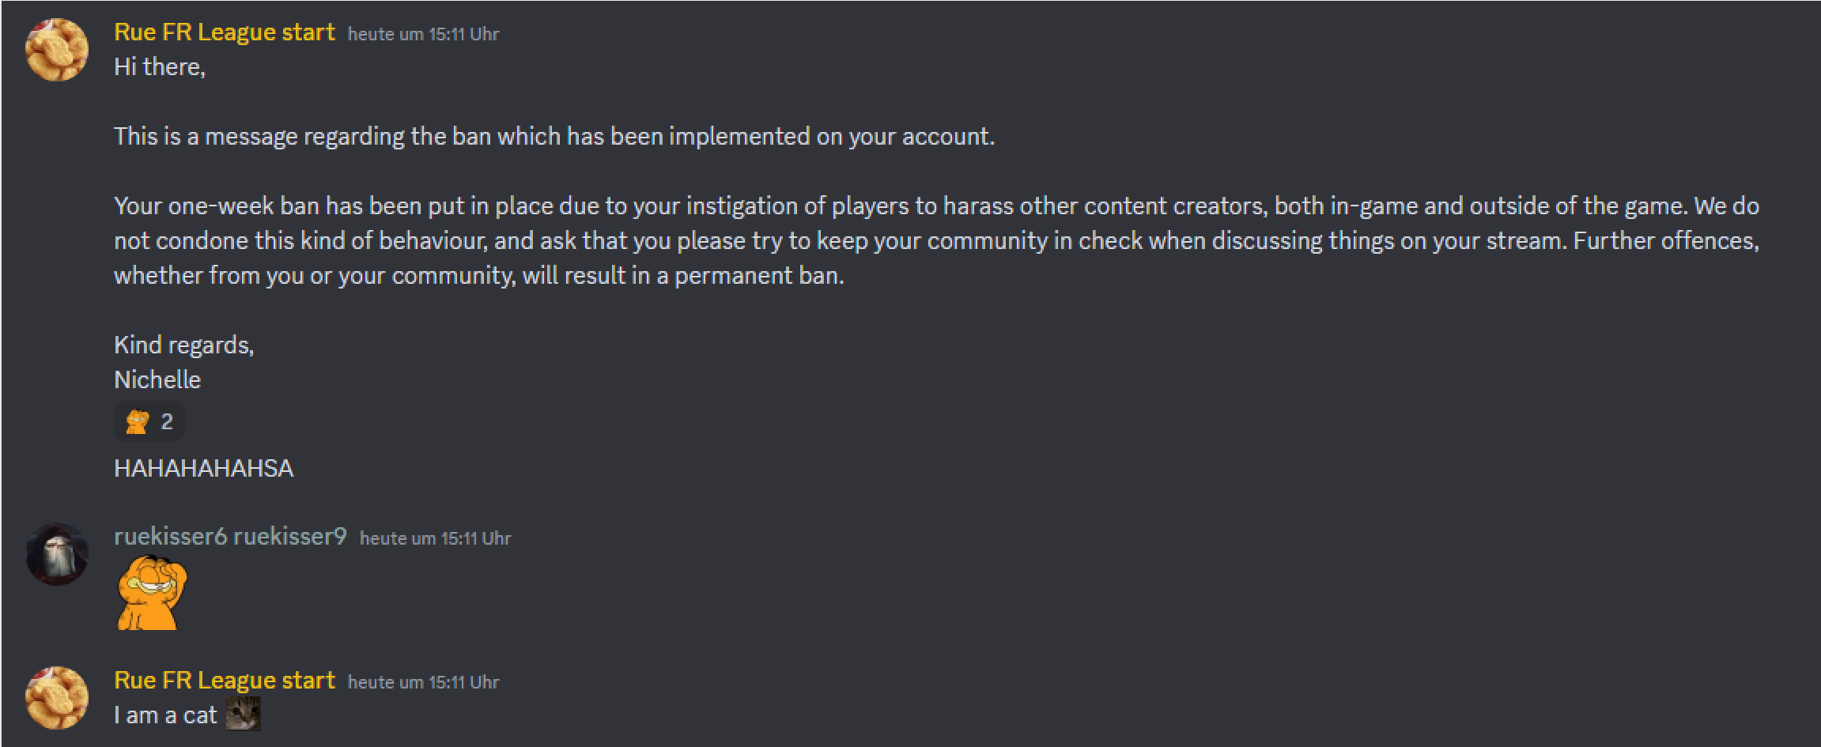
Task: Open the "ruekisser6 ruekisser9" username
Action: point(230,537)
